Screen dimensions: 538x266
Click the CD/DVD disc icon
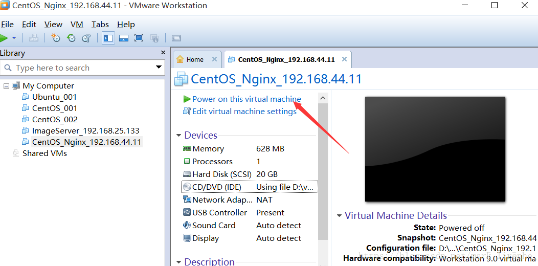pyautogui.click(x=187, y=187)
